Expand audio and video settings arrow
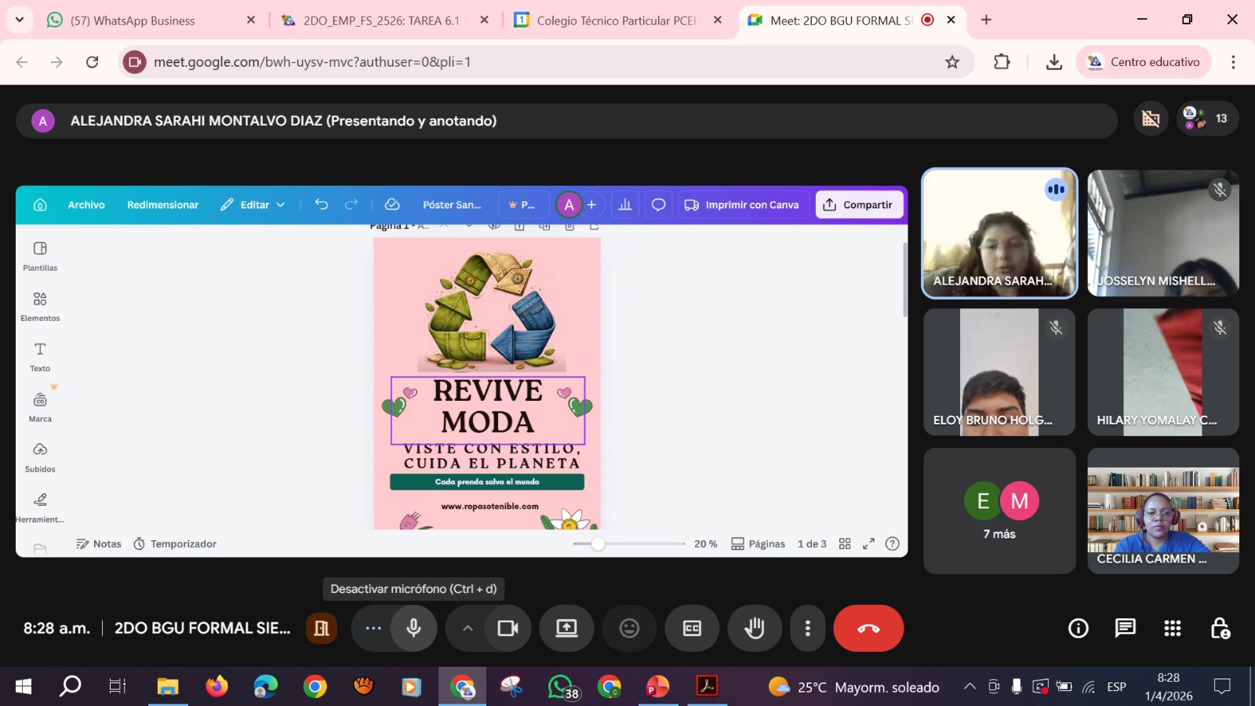This screenshot has height=706, width=1255. pyautogui.click(x=467, y=628)
